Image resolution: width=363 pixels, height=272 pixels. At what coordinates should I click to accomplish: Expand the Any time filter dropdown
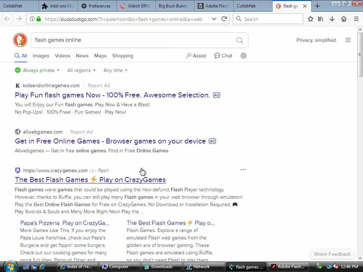point(115,70)
